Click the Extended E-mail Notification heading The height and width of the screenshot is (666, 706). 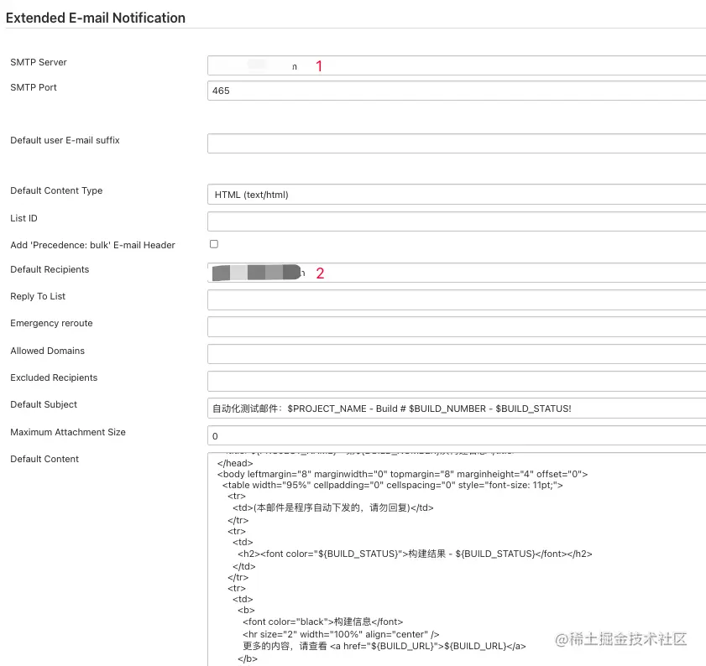(96, 17)
